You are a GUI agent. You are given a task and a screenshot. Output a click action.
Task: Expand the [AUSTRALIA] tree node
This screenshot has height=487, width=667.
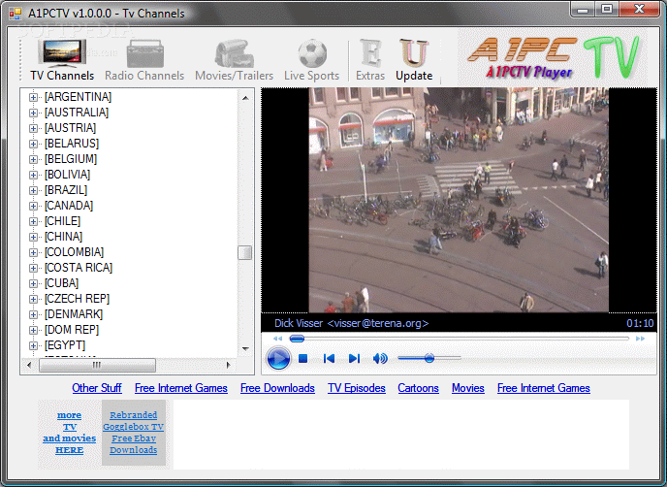pos(33,113)
